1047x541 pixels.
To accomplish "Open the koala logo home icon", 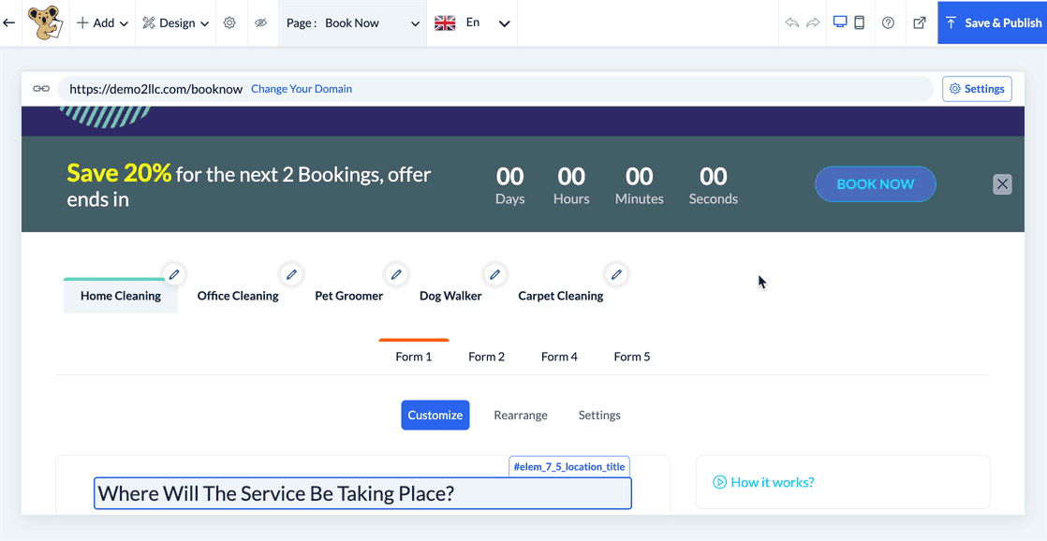I will click(x=43, y=23).
